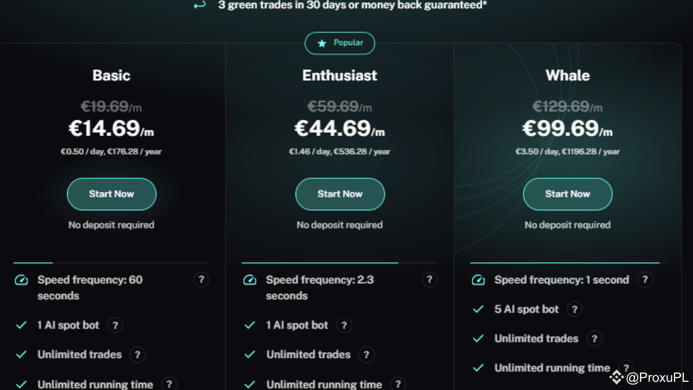Click speedometer icon in Enthusiast plan
The image size is (693, 390).
250,280
